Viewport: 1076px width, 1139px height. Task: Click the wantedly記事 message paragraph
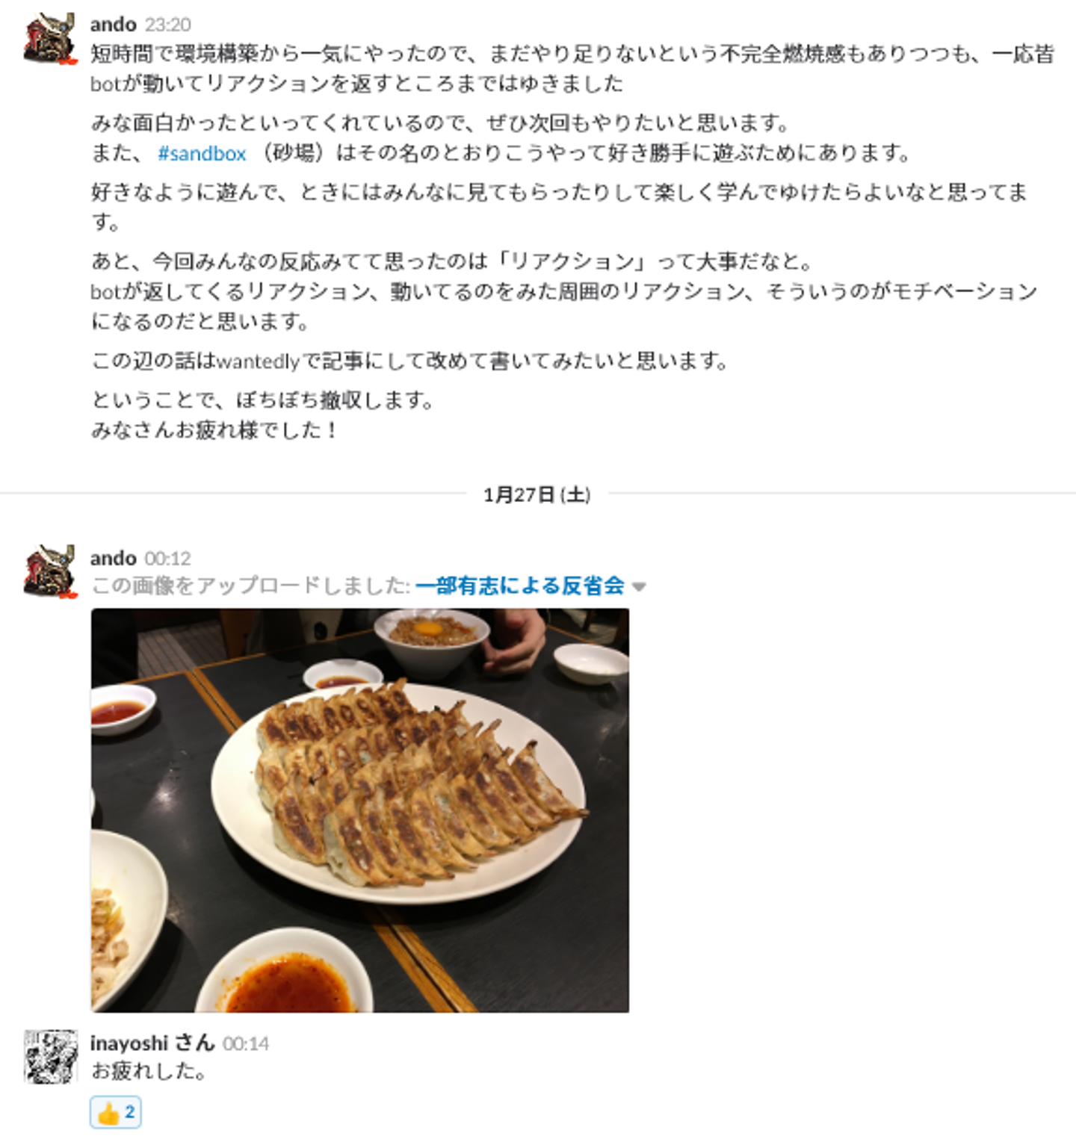pyautogui.click(x=409, y=361)
